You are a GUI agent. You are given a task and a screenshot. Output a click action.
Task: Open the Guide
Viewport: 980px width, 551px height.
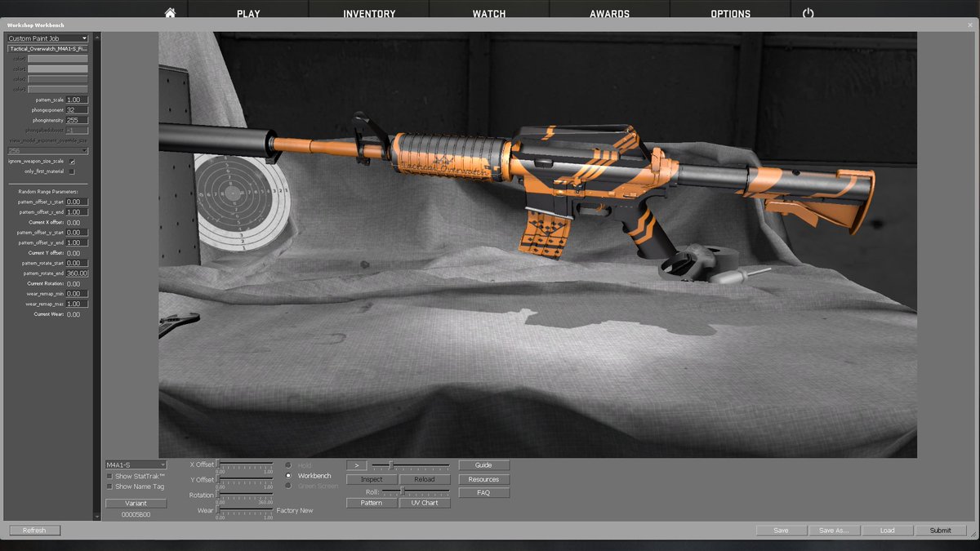(x=485, y=464)
